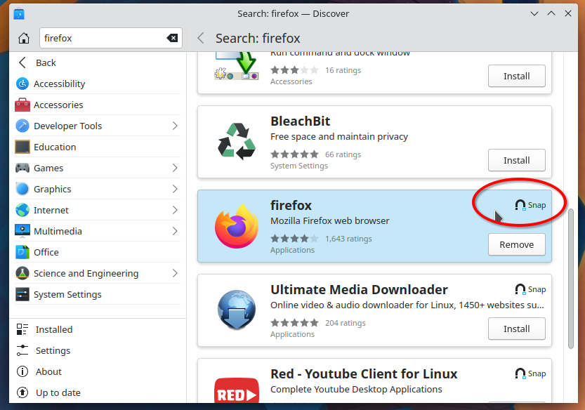Open the Installed page

coord(54,329)
